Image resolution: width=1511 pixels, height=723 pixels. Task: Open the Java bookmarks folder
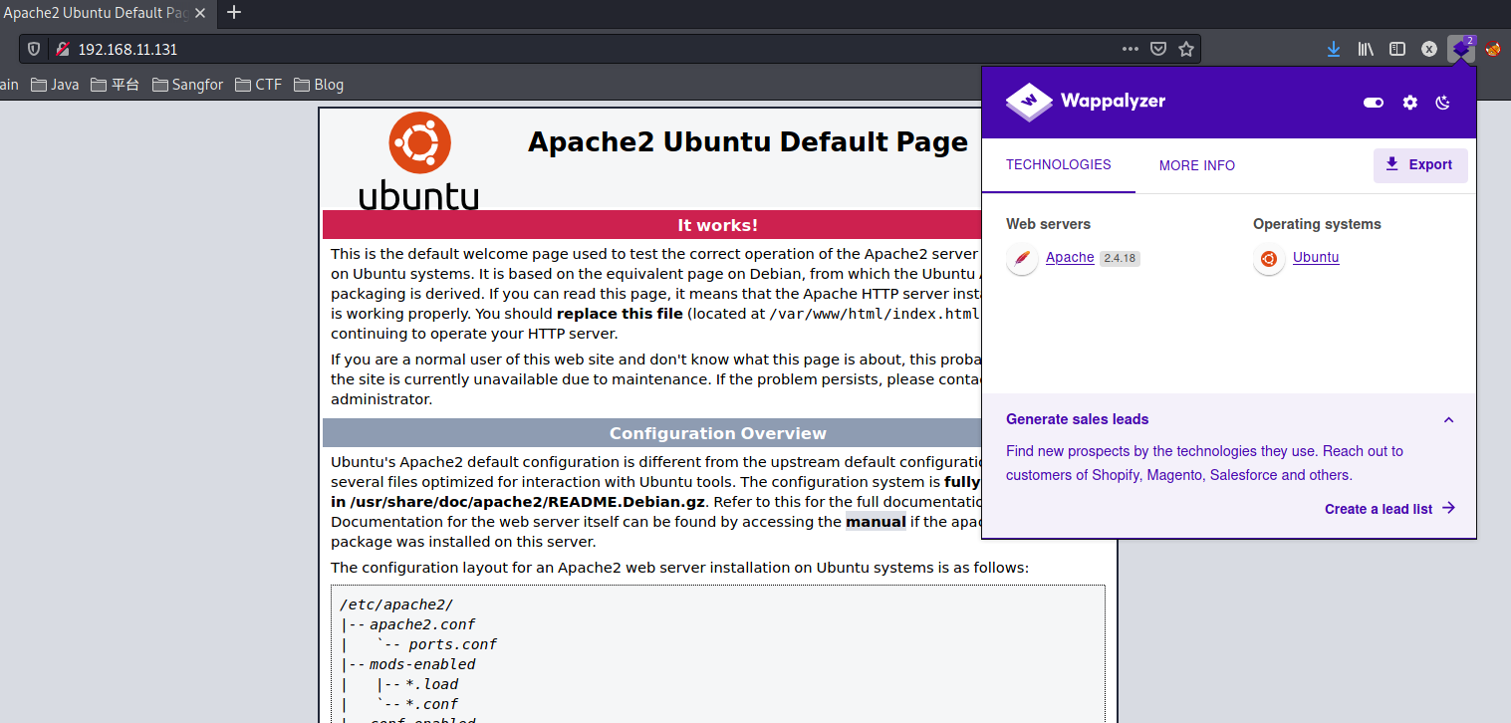55,85
